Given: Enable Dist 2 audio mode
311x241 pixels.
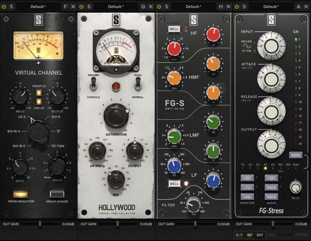Looking at the screenshot, I should pos(271,187).
